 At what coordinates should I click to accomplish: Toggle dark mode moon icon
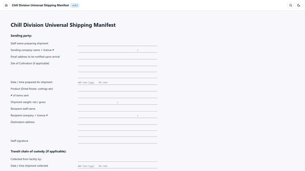click(299, 5)
